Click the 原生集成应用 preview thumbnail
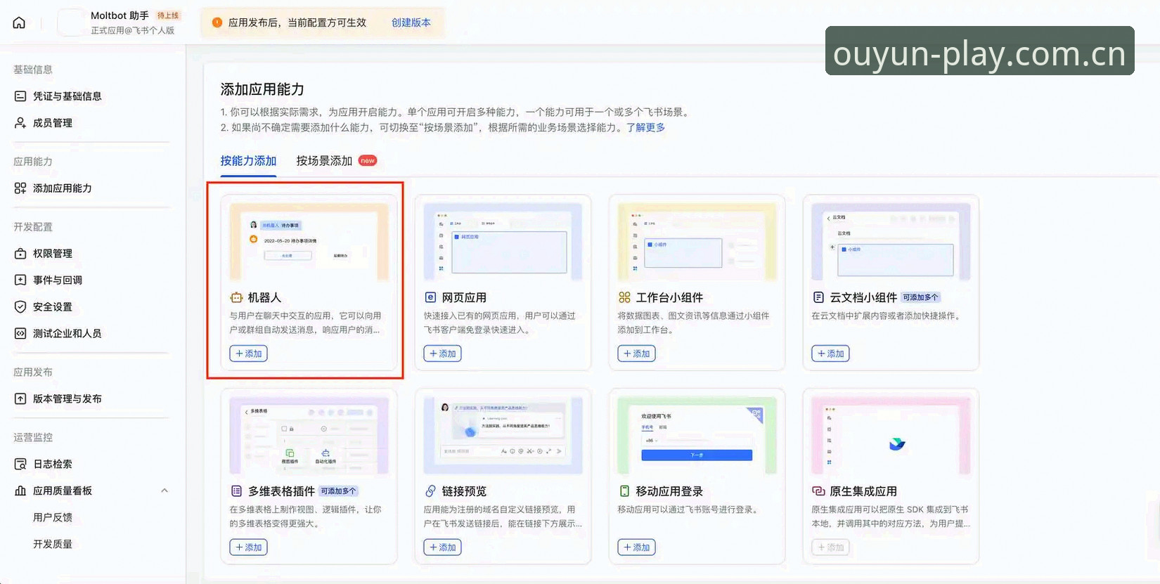Screen dimensions: 1160x584 [891, 436]
